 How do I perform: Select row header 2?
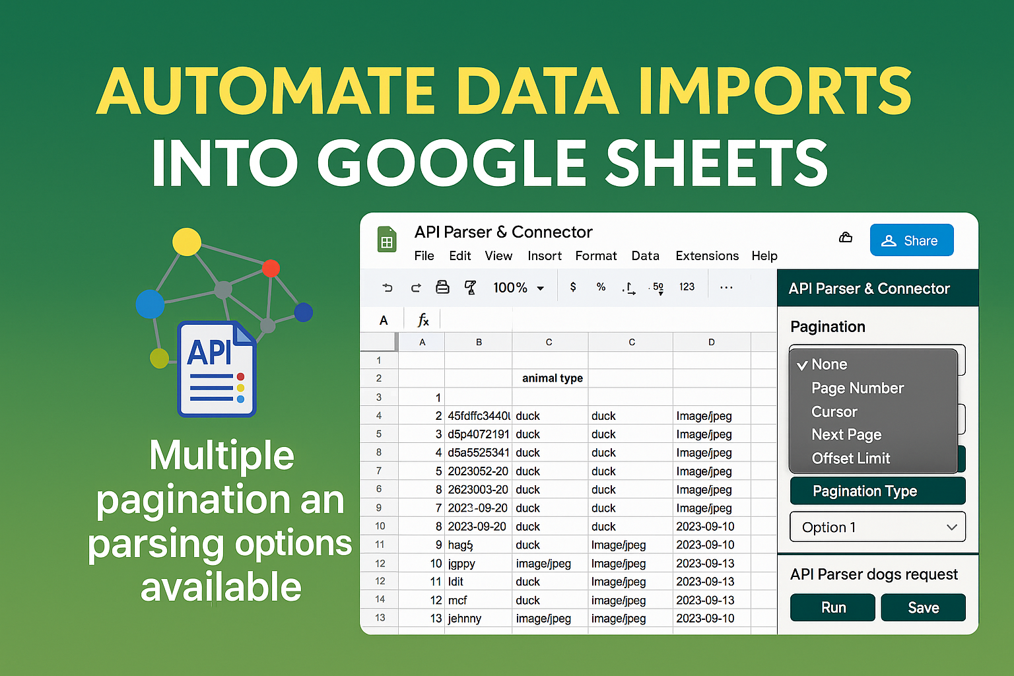379,378
